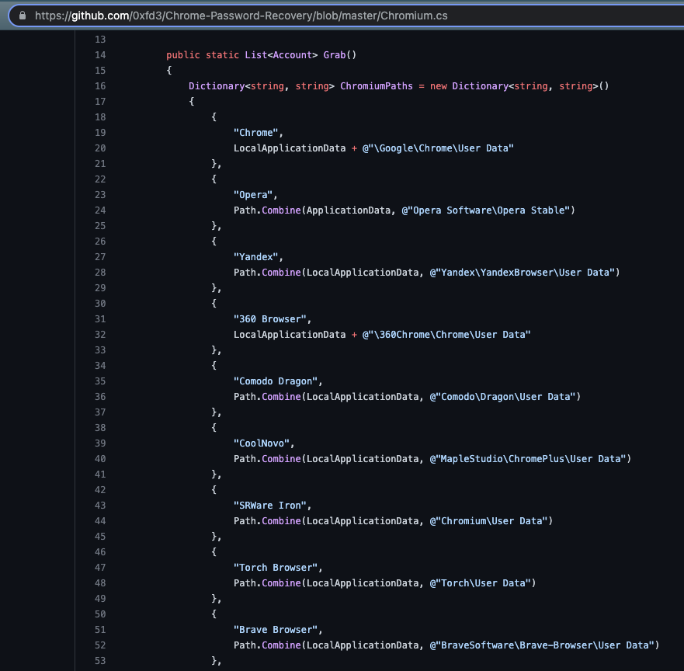
Task: Click the BraveSoftware\Brave-Browser\User Data path string
Action: coord(542,645)
